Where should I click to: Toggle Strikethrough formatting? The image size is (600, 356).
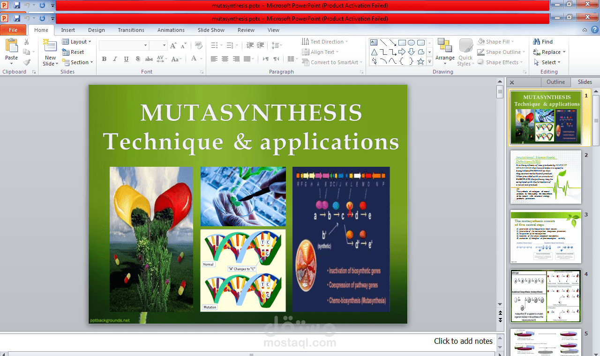pos(149,59)
